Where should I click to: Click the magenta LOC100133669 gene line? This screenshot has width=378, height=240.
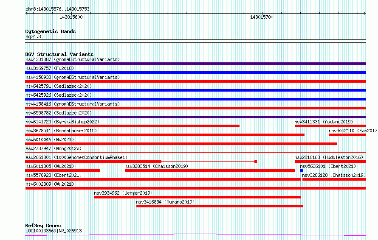[x=195, y=235]
